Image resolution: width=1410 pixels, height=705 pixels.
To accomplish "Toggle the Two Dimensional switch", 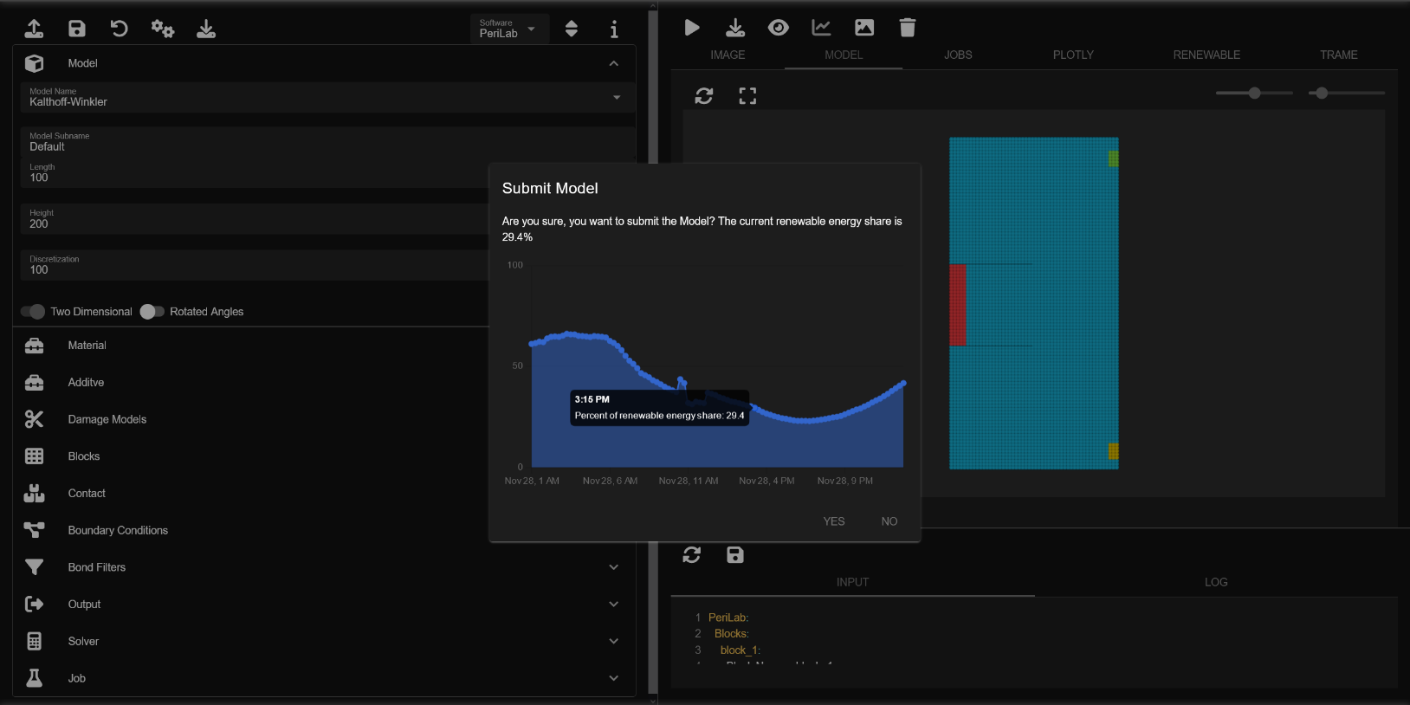I will click(x=34, y=312).
